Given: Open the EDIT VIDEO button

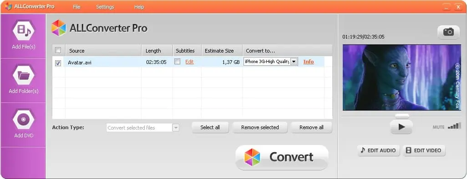Looking at the screenshot, I should (424, 150).
